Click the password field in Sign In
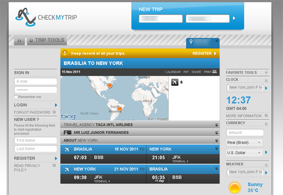283x195 pixels. (x=35, y=89)
